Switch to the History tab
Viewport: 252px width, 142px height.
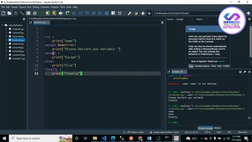coord(217,128)
